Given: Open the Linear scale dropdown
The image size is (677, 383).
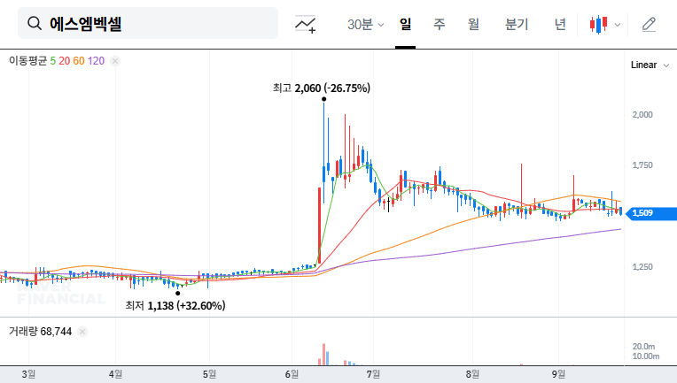Looking at the screenshot, I should (650, 65).
